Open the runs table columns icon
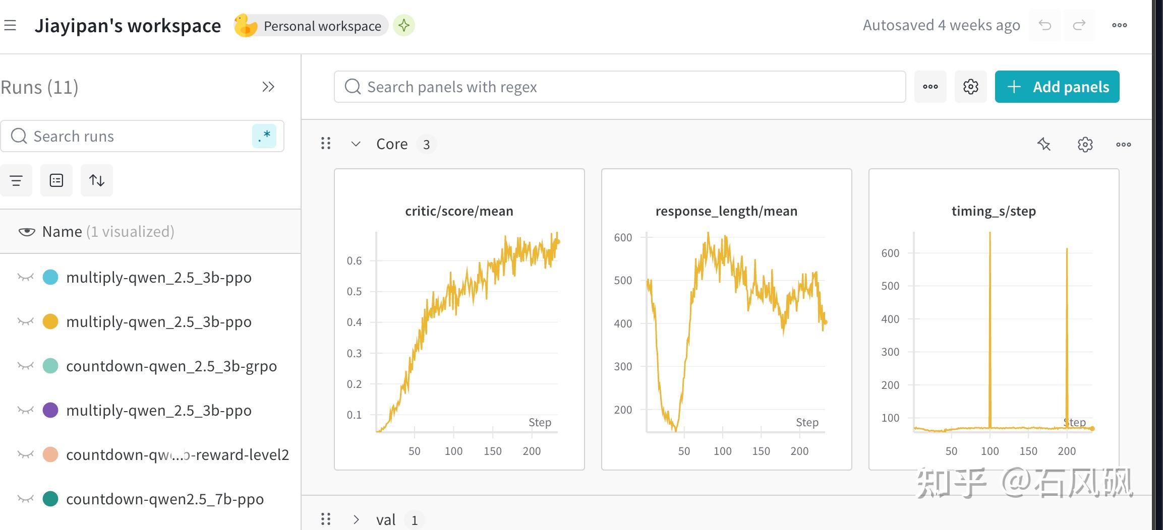Viewport: 1163px width, 530px height. [x=56, y=180]
